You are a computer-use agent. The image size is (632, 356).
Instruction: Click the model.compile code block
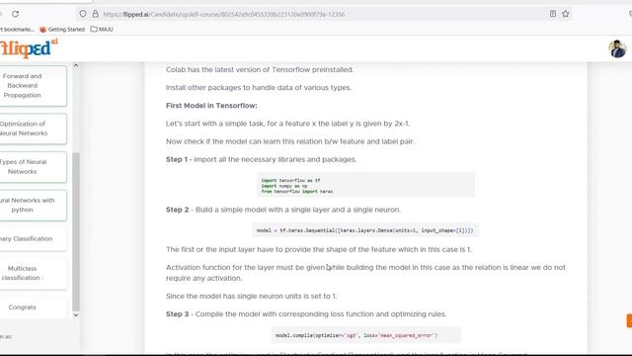(x=365, y=335)
